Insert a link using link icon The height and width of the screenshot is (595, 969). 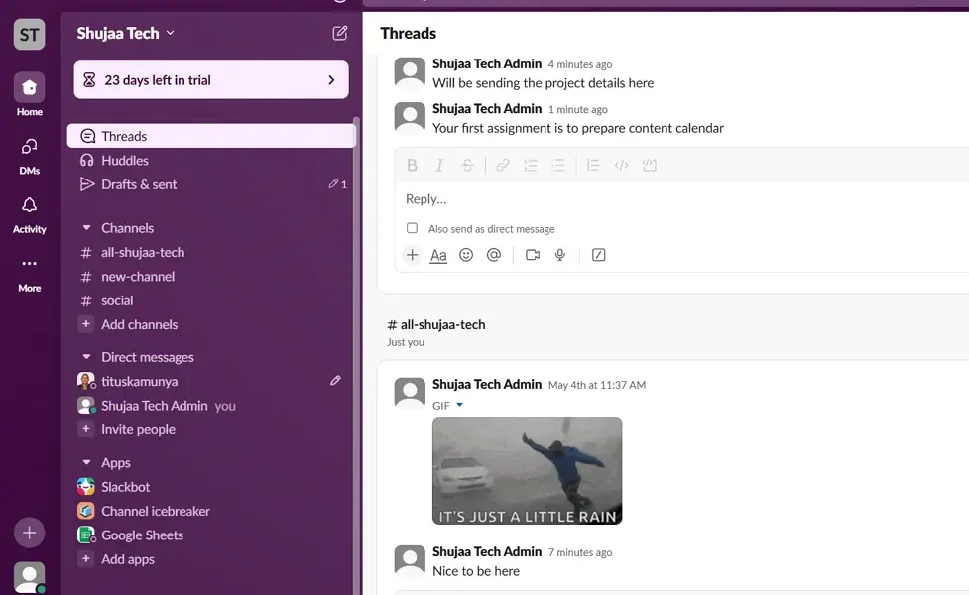click(503, 165)
